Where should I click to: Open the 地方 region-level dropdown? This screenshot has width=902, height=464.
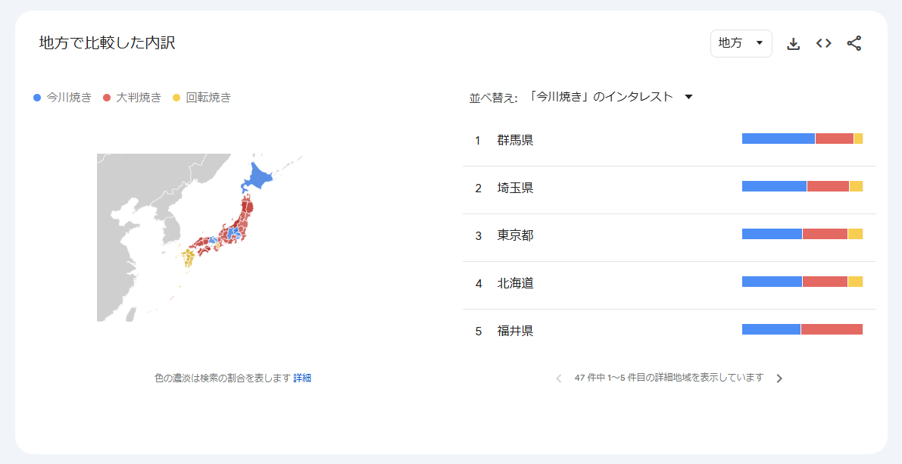(741, 43)
